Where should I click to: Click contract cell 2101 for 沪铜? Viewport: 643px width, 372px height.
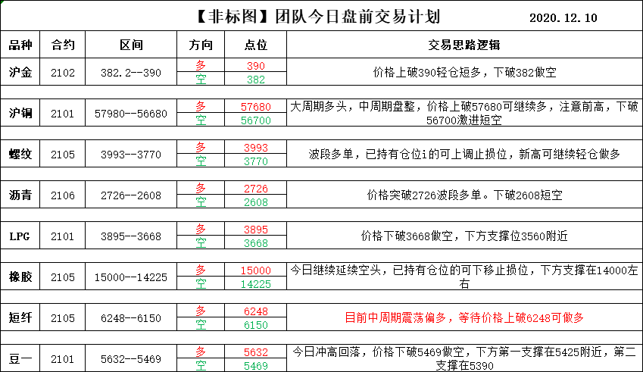[63, 113]
